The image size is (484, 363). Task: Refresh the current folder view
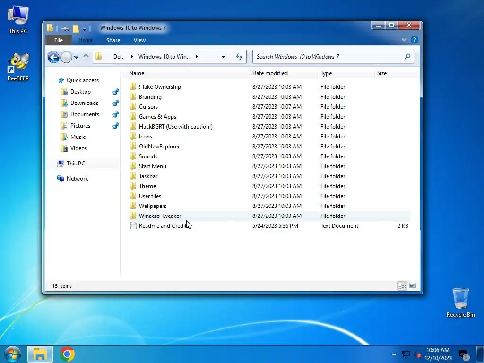click(x=239, y=57)
